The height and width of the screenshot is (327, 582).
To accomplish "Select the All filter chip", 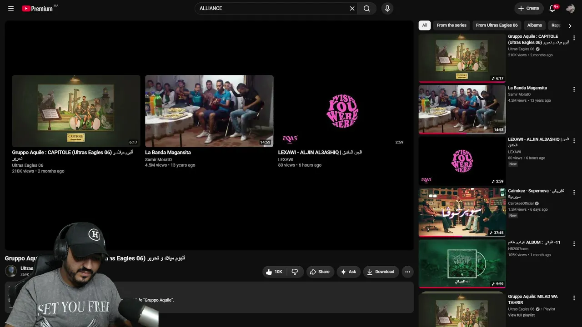I will [425, 25].
